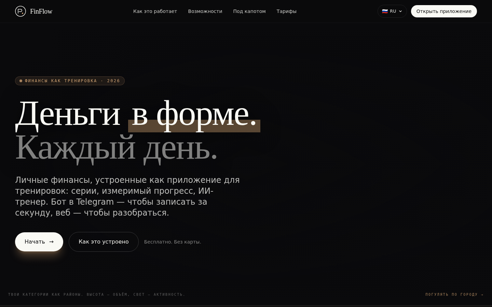Click the 'Открыть приложение' button
The width and height of the screenshot is (492, 307).
tap(444, 11)
